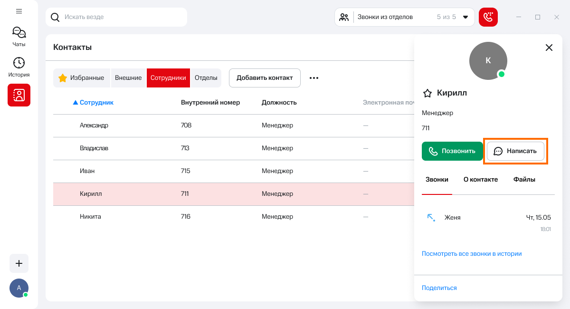Open the red Contacts sidebar icon
570x309 pixels.
(19, 95)
